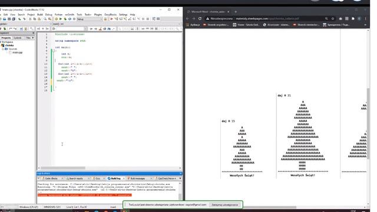Open 'Słownik angielsko' bookmark
The height and width of the screenshot is (212, 377).
pos(216,25)
